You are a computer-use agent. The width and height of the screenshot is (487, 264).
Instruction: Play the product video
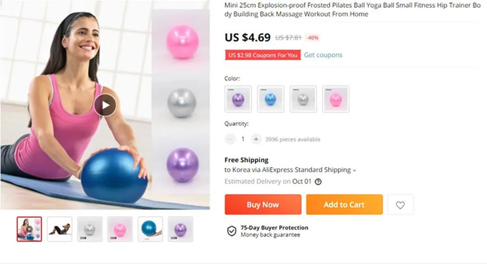(105, 105)
